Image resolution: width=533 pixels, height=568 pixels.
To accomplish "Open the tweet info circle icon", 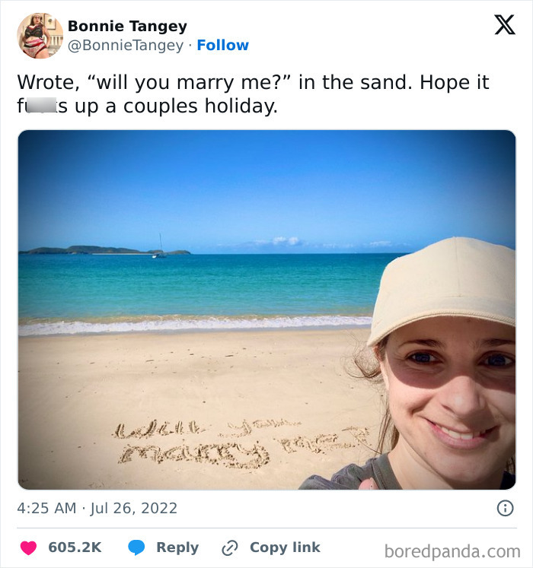I will (505, 508).
